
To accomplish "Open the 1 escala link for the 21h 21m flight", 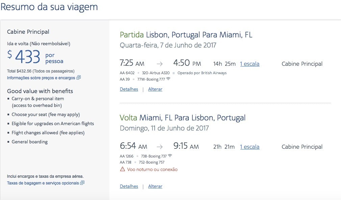I will pyautogui.click(x=250, y=147).
